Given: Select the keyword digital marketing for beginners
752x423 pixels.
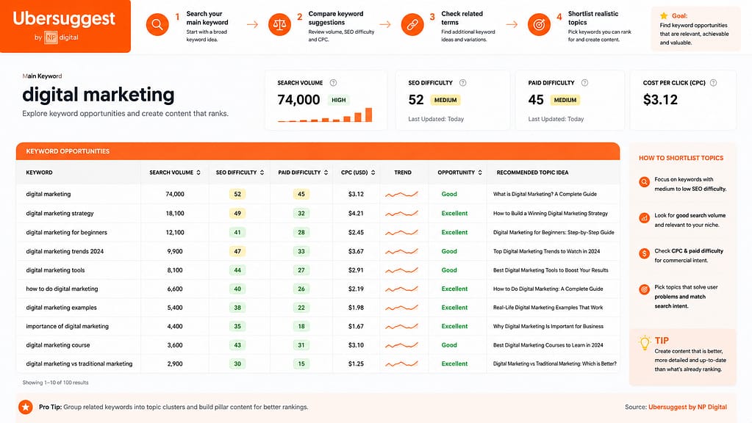Looking at the screenshot, I should 67,232.
